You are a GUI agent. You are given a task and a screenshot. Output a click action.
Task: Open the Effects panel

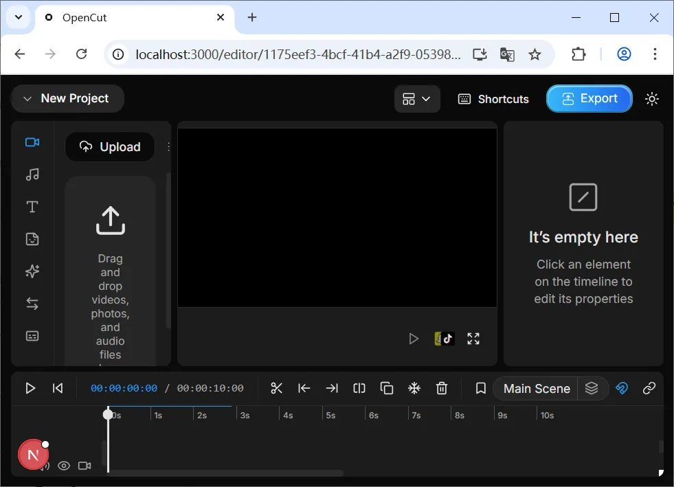pyautogui.click(x=32, y=271)
